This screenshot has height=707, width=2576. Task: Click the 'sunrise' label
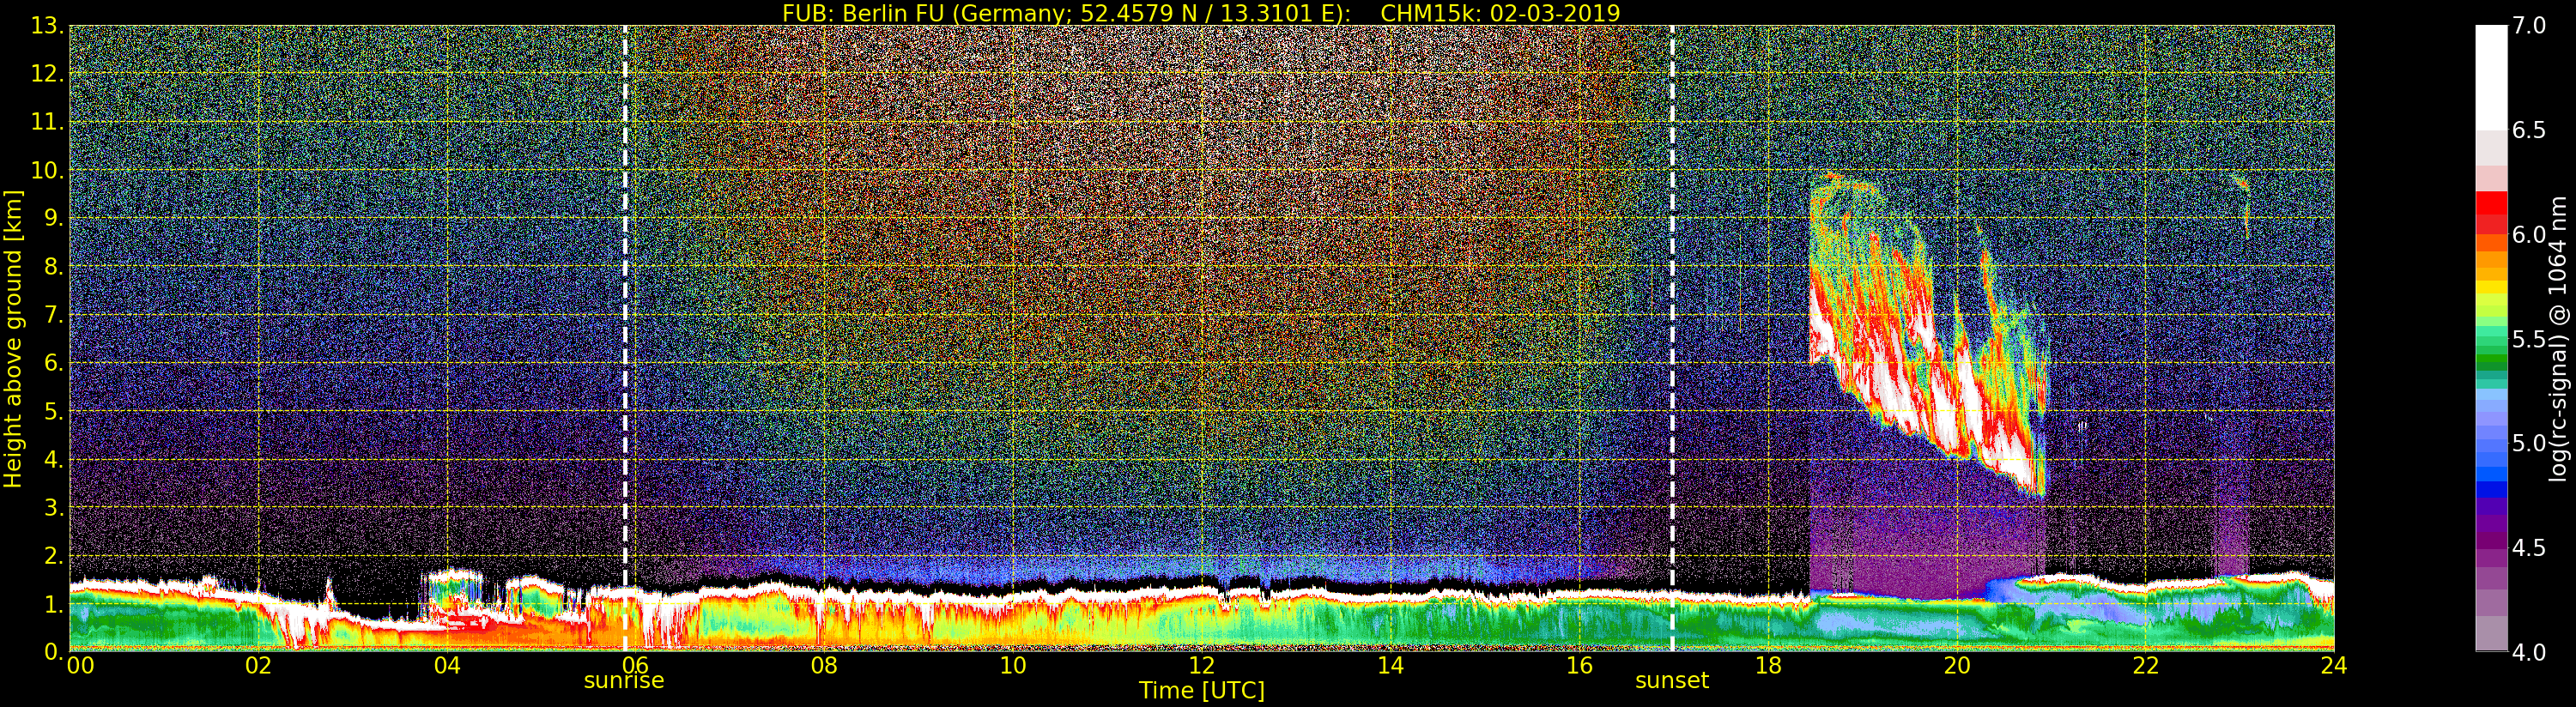tap(624, 681)
